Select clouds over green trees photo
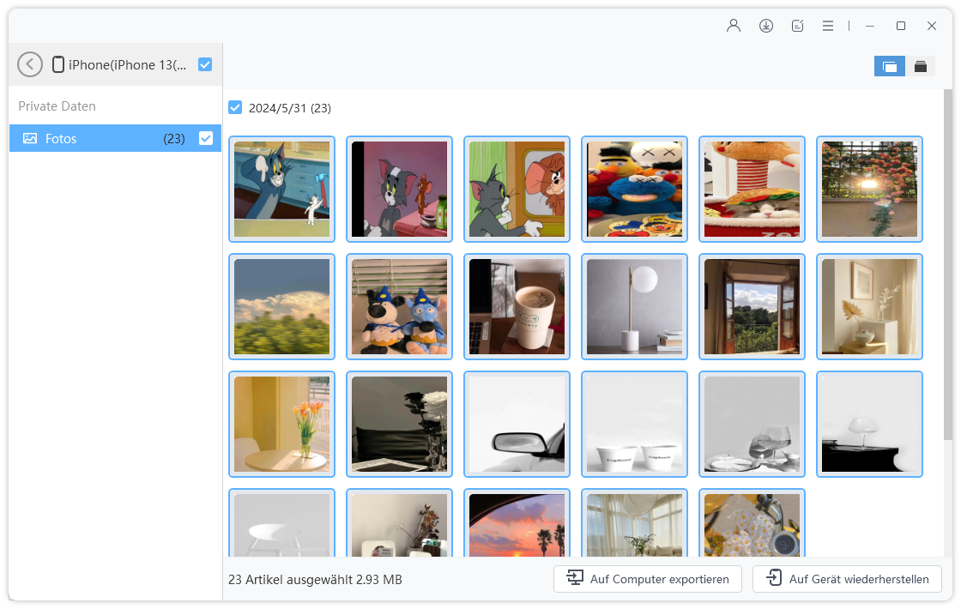The height and width of the screenshot is (609, 961). coord(282,307)
